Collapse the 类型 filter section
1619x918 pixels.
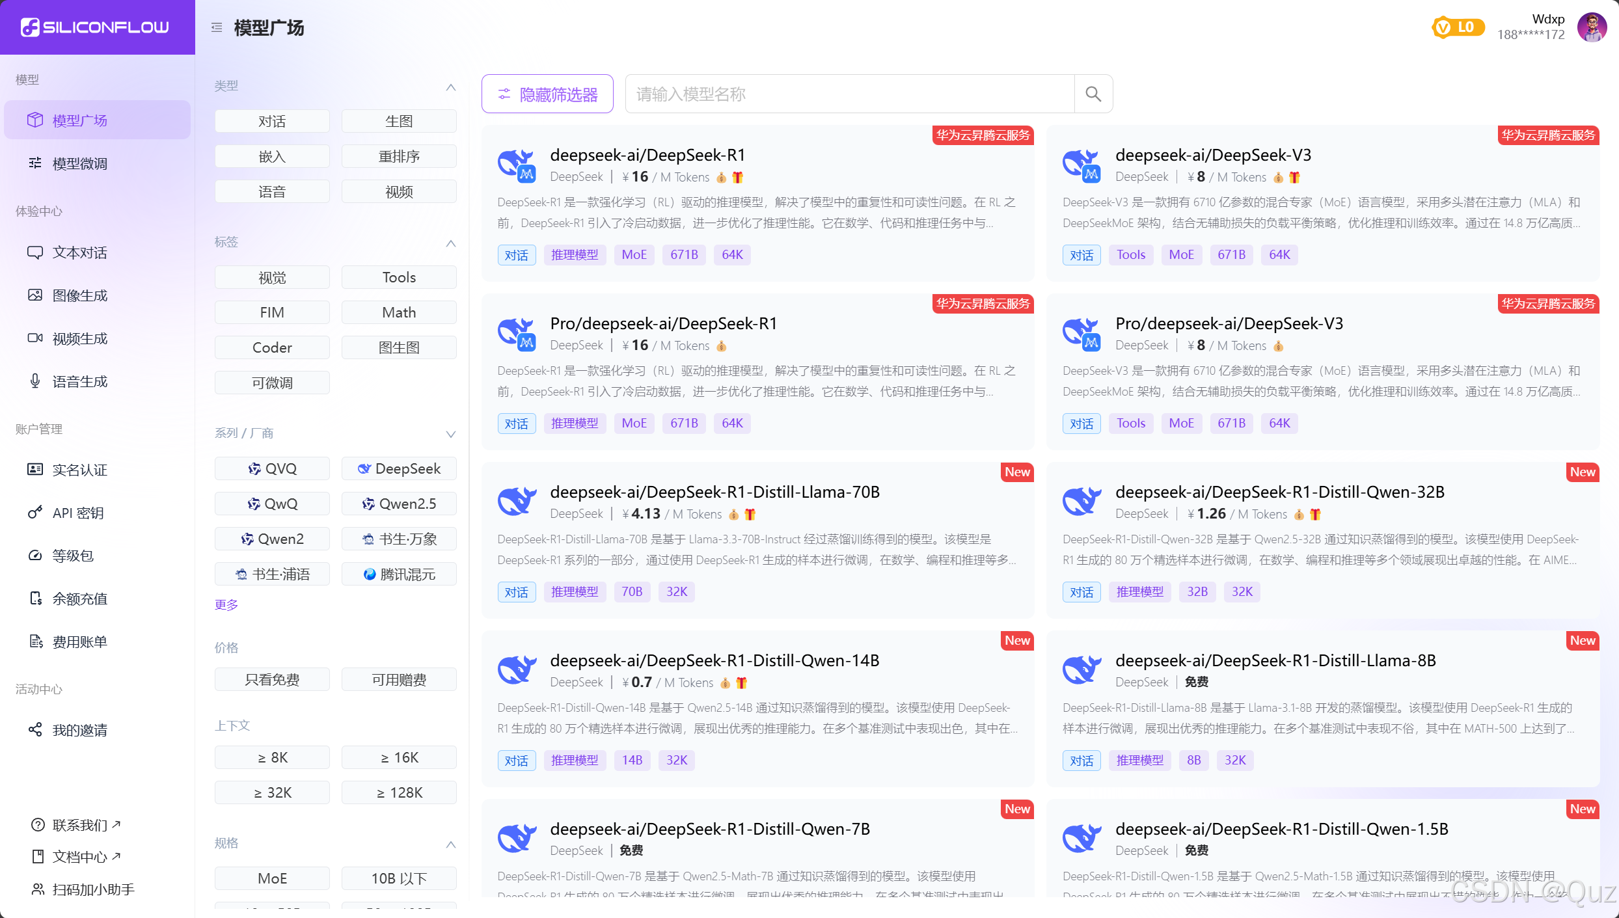click(x=450, y=87)
